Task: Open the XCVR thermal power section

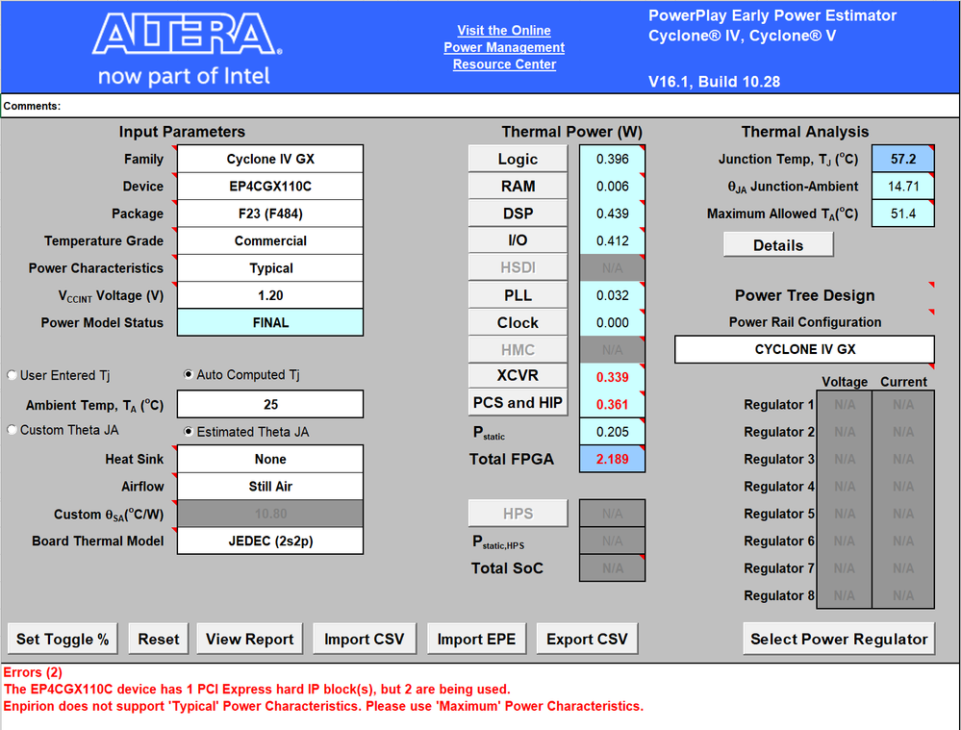Action: pos(518,375)
